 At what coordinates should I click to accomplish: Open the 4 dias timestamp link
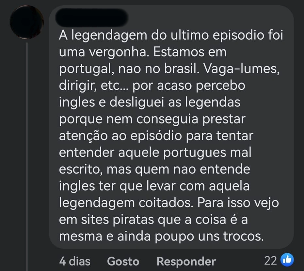75,261
